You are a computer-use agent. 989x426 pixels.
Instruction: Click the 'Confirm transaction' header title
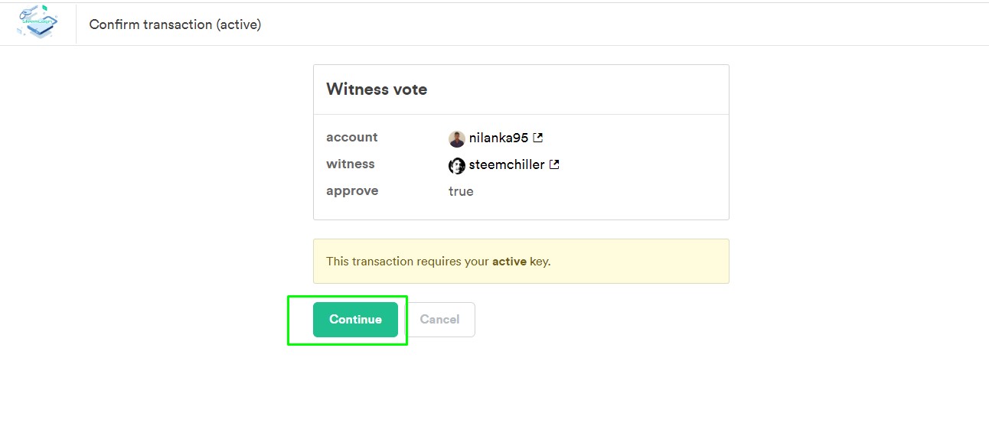pos(150,24)
